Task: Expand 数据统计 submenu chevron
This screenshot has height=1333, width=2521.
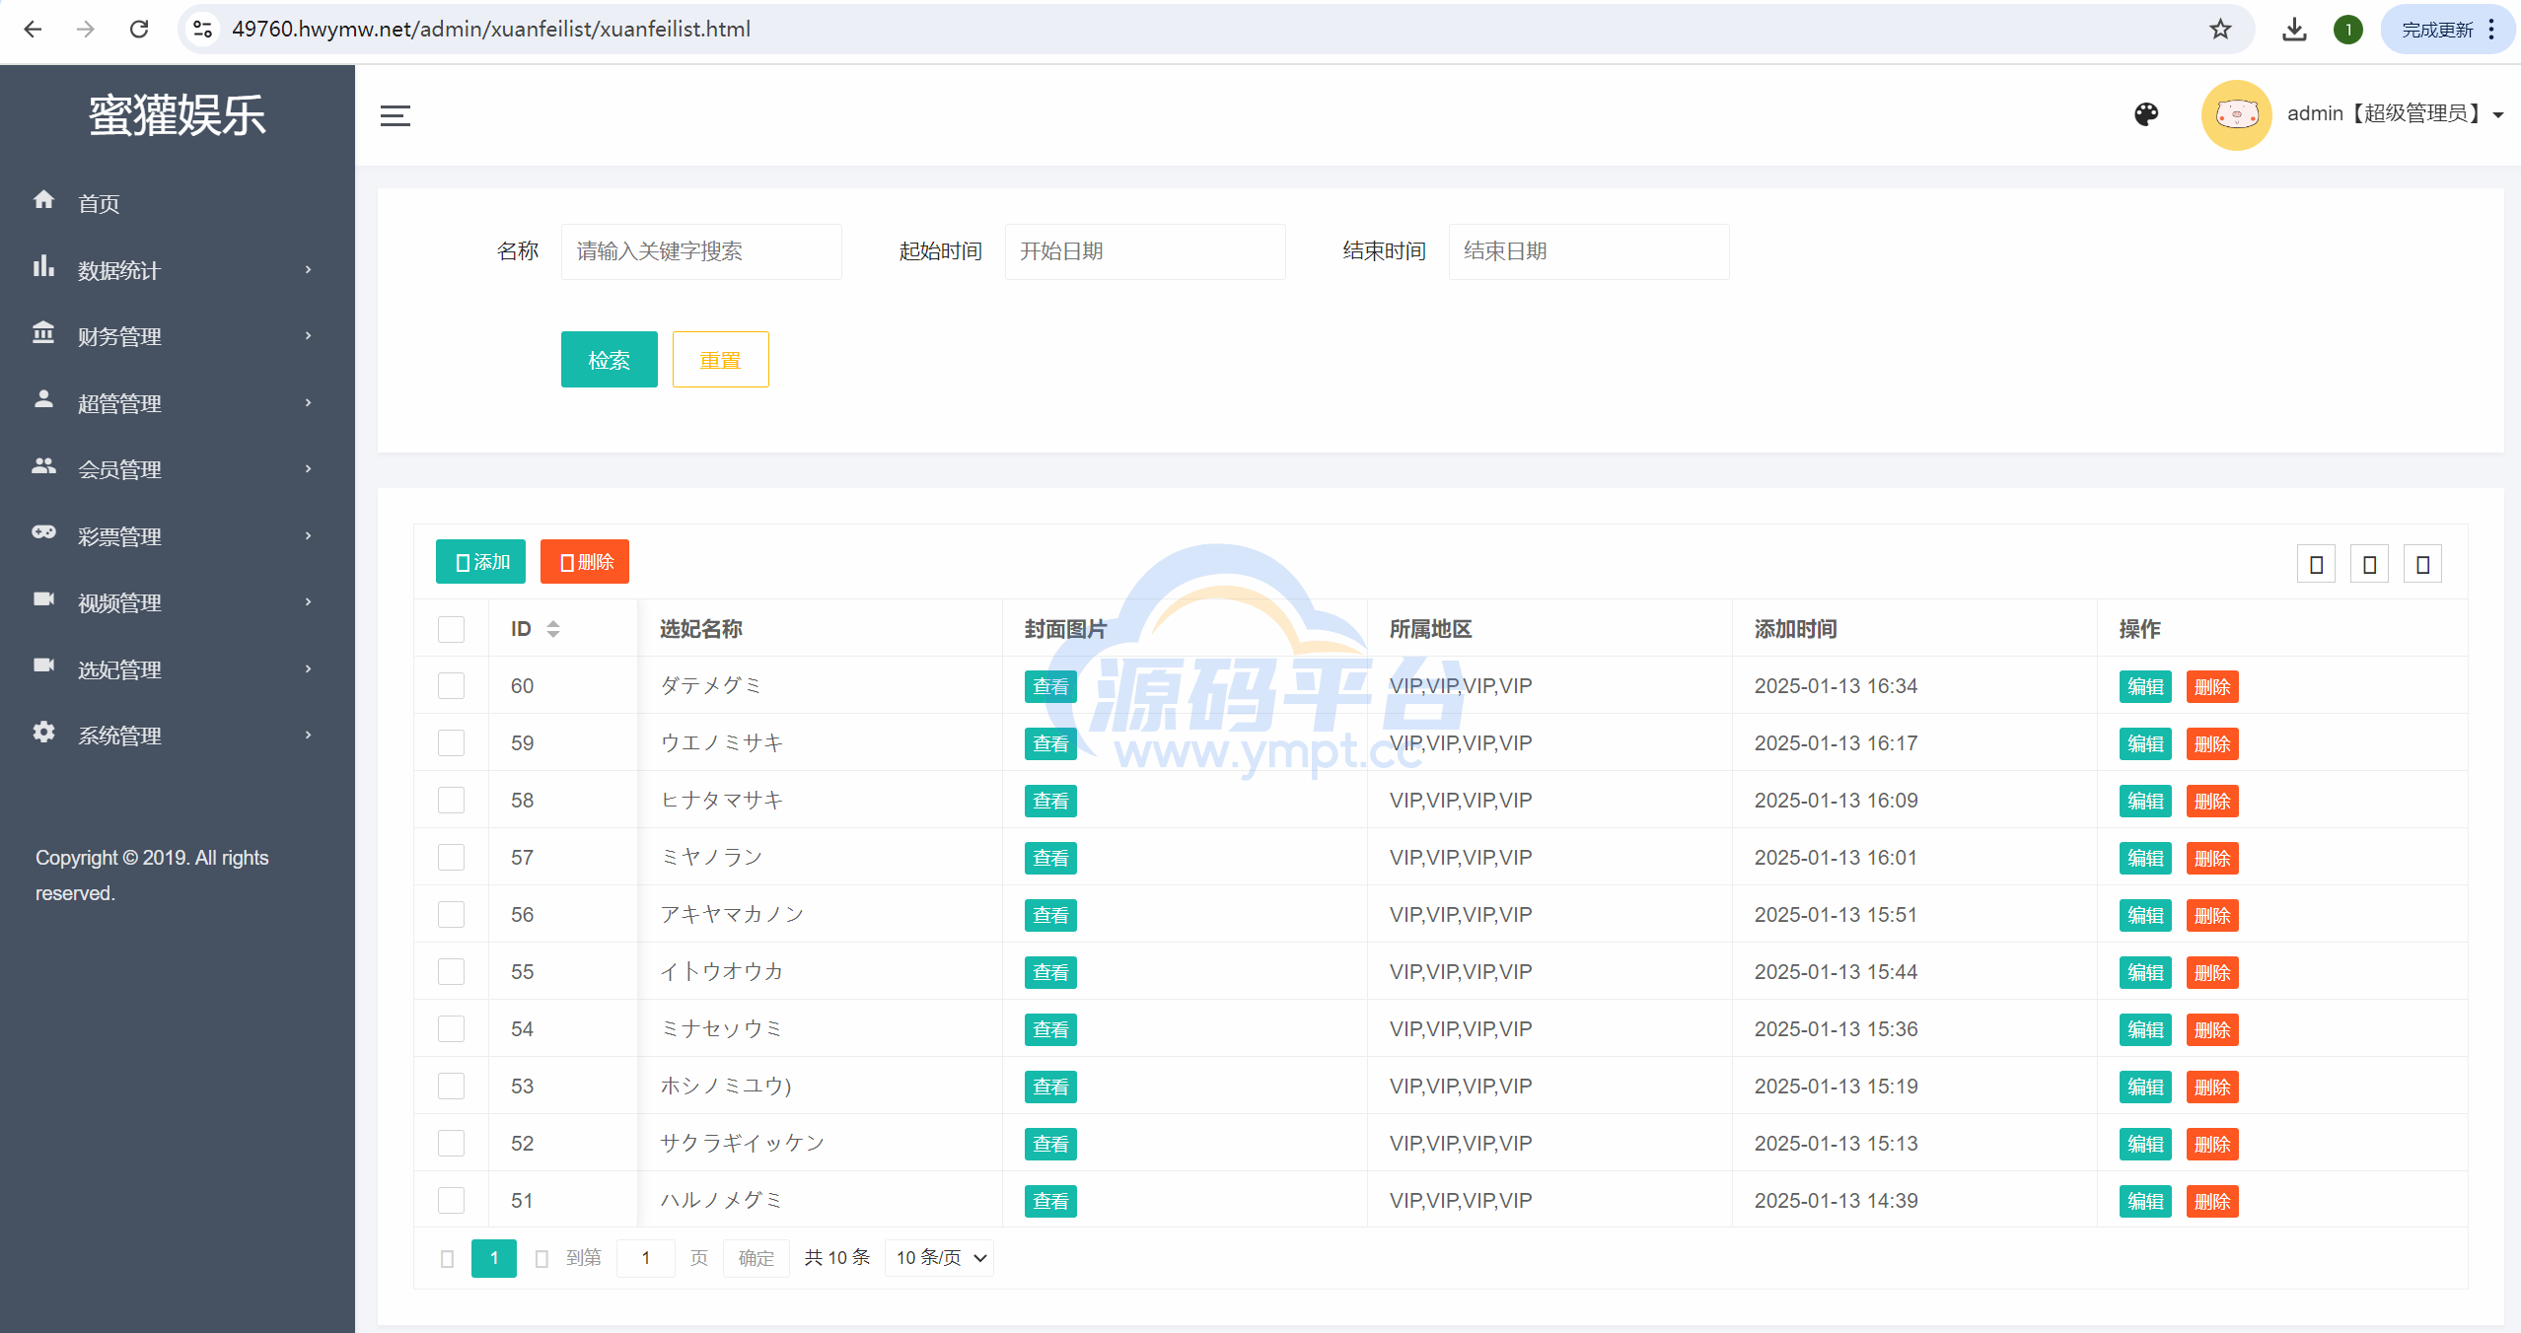Action: (309, 269)
